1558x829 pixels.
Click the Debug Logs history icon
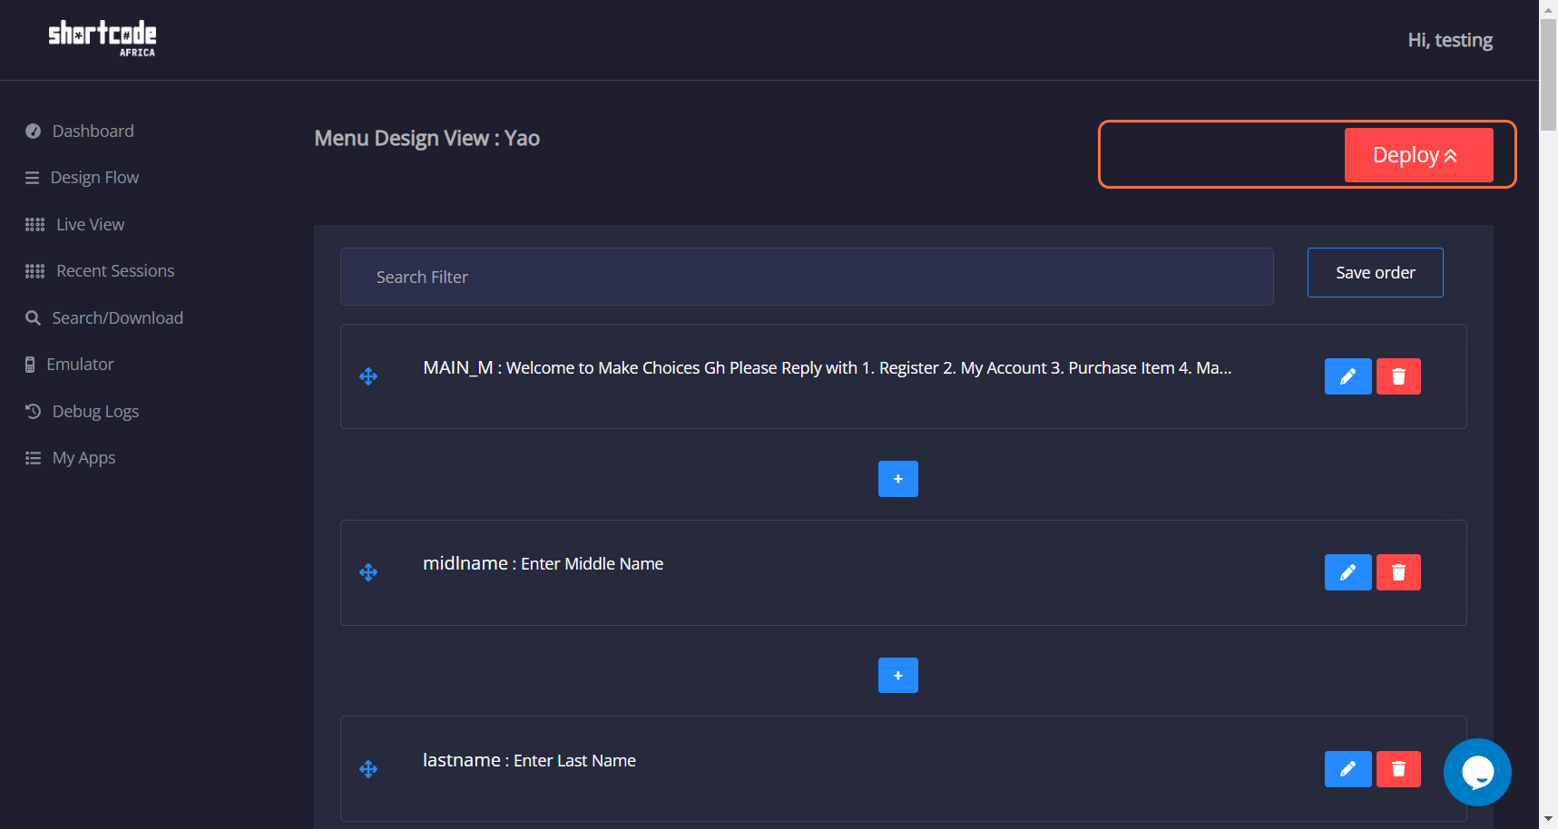[x=33, y=411]
